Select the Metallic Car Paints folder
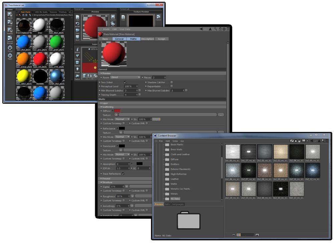 click(180, 189)
